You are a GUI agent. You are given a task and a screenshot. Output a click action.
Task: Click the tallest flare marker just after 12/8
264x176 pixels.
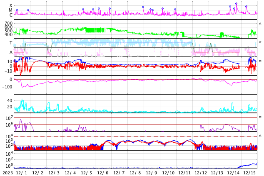coord(143,7)
